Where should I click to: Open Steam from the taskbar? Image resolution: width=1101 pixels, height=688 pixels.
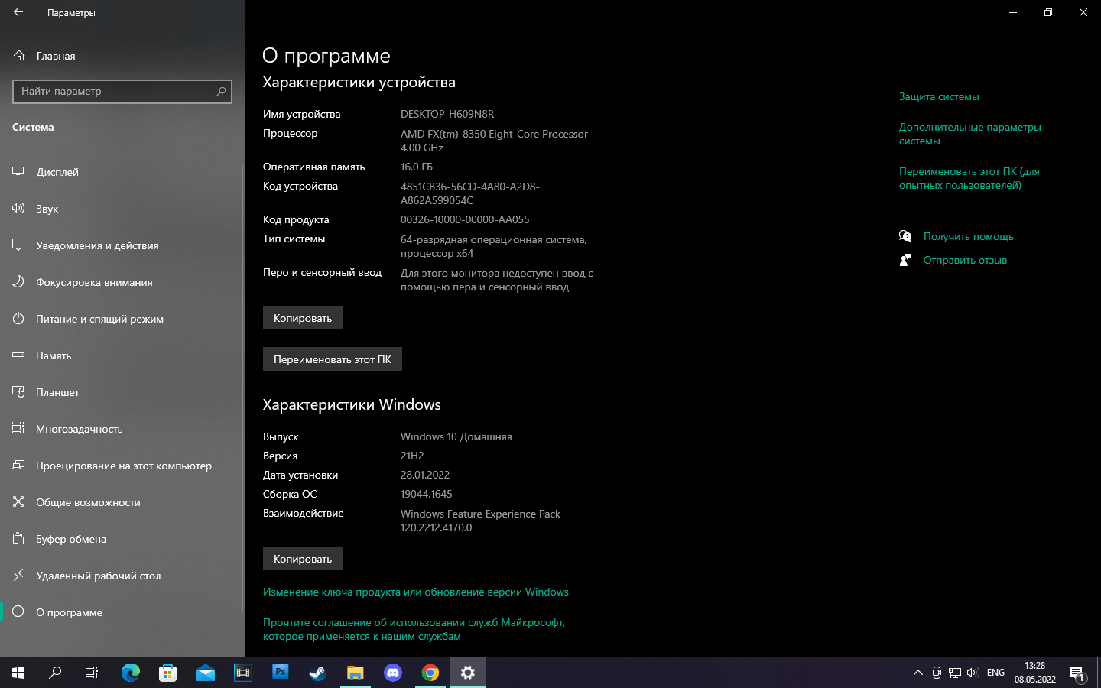317,673
